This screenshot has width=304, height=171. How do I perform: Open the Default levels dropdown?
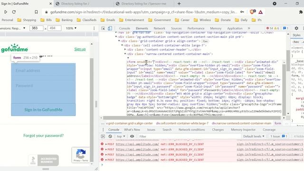click(254, 136)
